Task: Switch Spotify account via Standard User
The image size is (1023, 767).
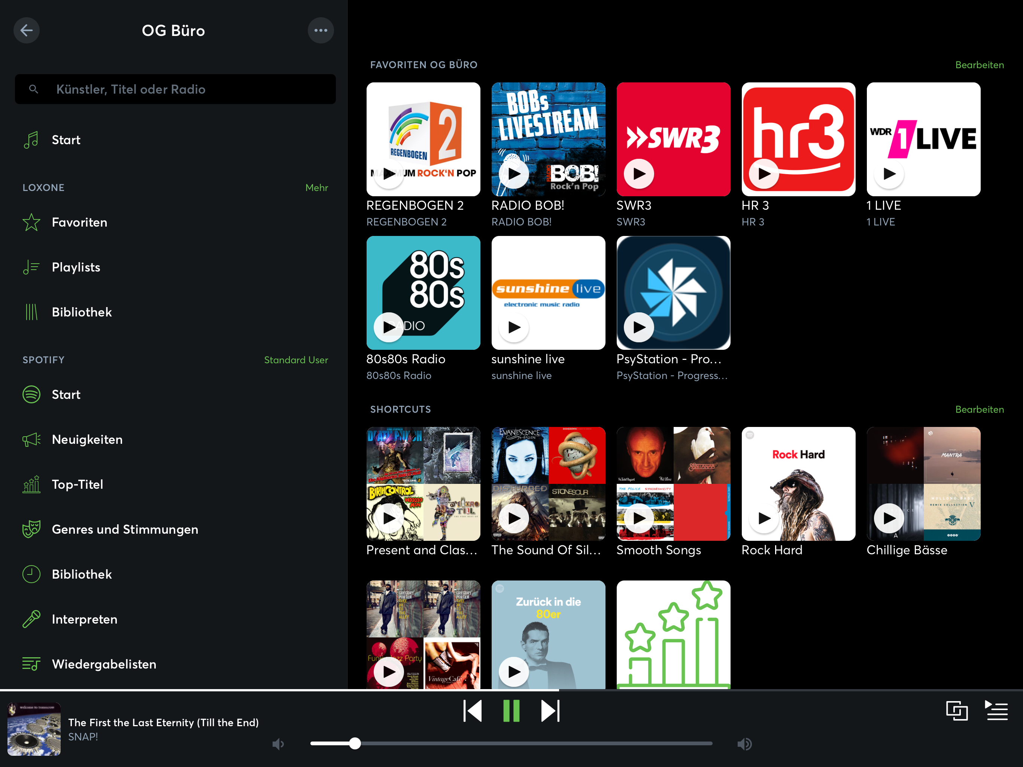Action: coord(295,360)
